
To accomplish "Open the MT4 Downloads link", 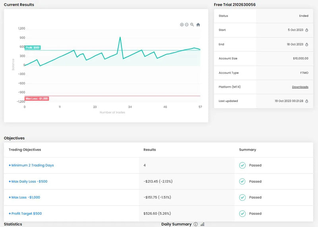I will 300,87.
